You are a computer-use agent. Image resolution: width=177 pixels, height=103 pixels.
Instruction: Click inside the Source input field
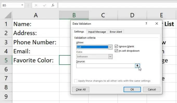[x=106, y=66]
